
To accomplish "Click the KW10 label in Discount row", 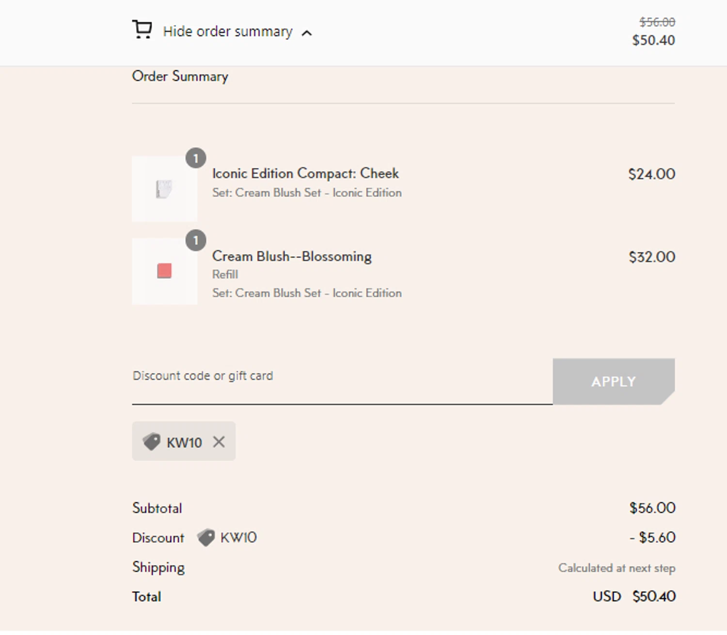I will (x=238, y=537).
